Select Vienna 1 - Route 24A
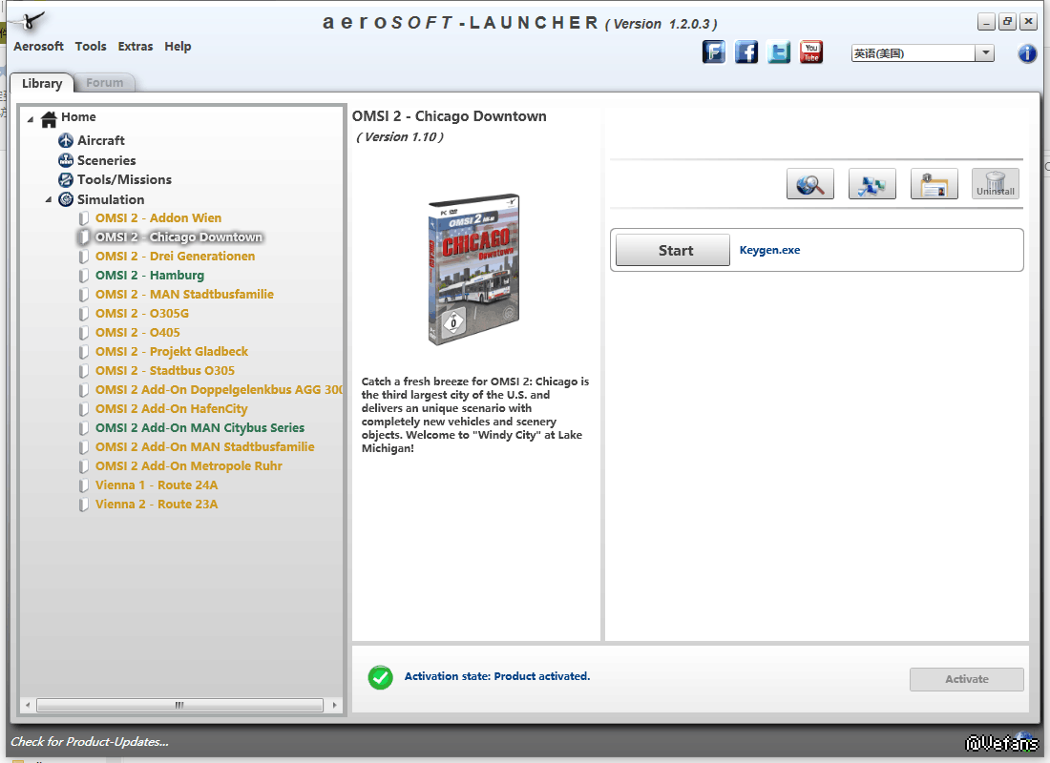Screen dimensions: 1050x763 [x=156, y=485]
